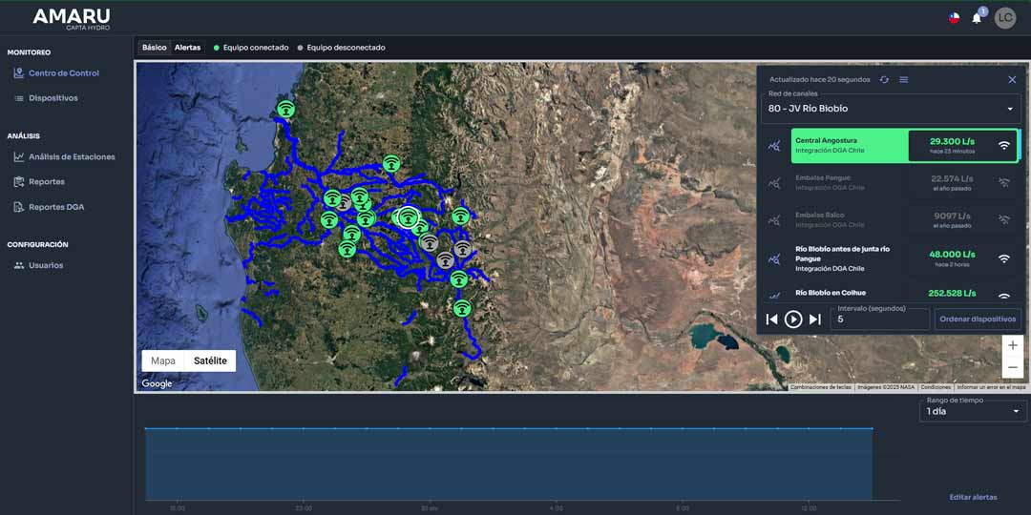Screen dimensions: 1031x515
Task: Skip to the next device
Action: 814,319
